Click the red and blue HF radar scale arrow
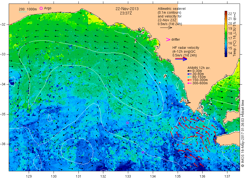This screenshot has height=180, width=246. point(181,59)
